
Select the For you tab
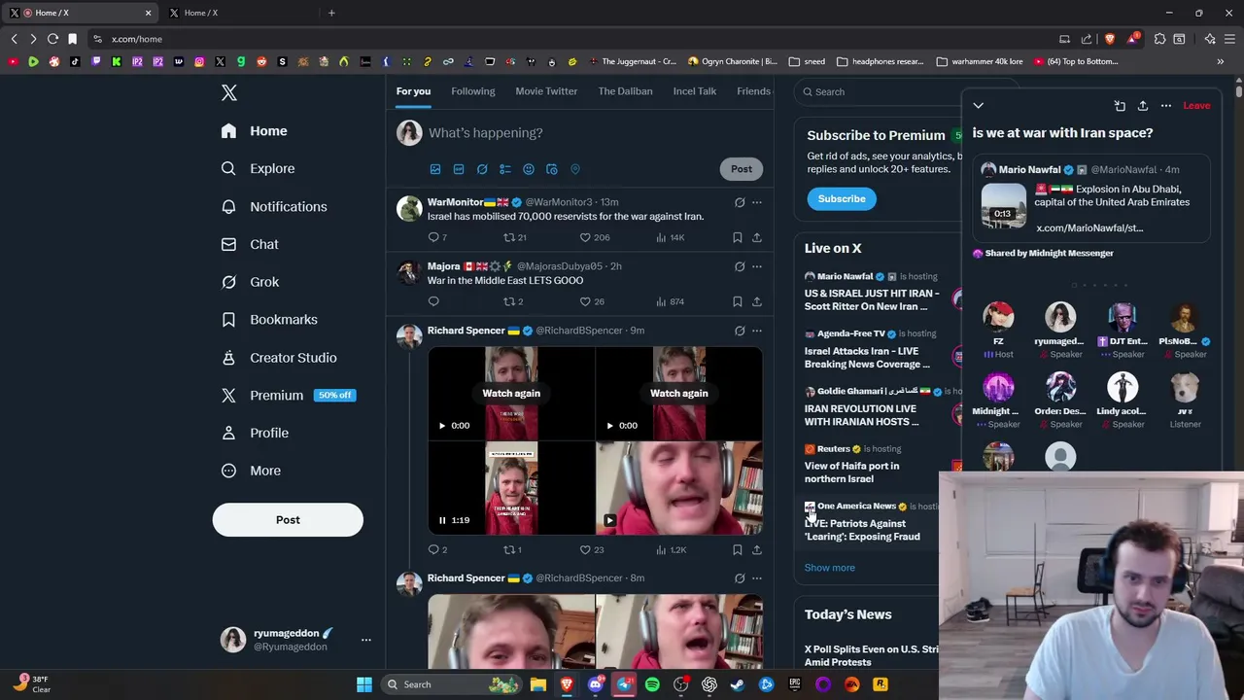(413, 91)
